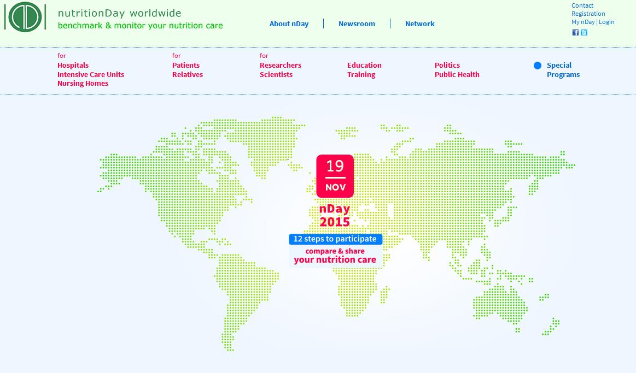Click the 19 NOV calendar badge
The width and height of the screenshot is (636, 373).
(335, 176)
